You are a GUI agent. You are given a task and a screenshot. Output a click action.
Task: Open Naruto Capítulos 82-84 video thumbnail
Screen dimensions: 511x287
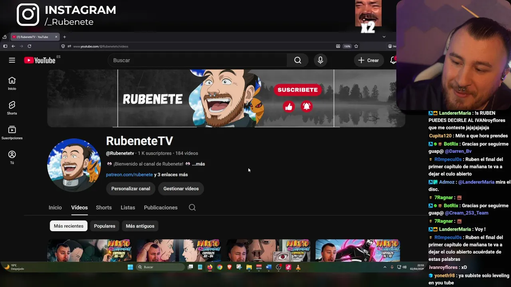[179, 250]
